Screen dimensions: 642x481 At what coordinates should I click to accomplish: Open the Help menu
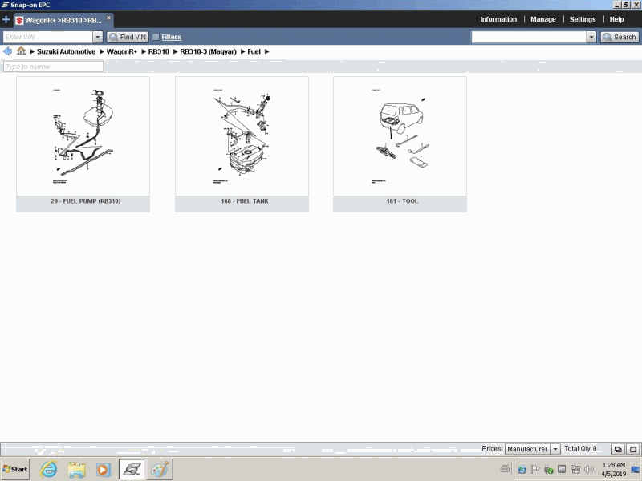(616, 19)
